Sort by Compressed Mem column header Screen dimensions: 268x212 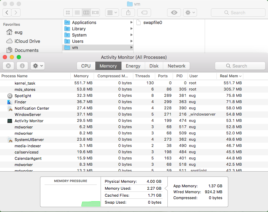[x=113, y=76]
